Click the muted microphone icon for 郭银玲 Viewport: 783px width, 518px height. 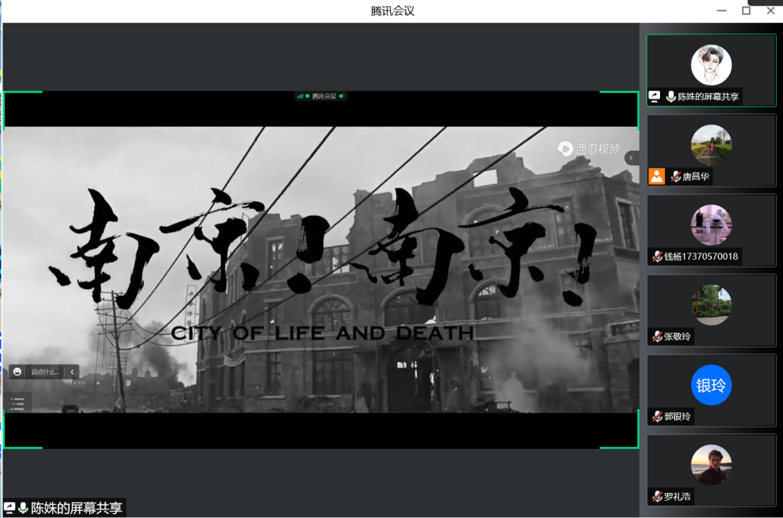(x=657, y=416)
